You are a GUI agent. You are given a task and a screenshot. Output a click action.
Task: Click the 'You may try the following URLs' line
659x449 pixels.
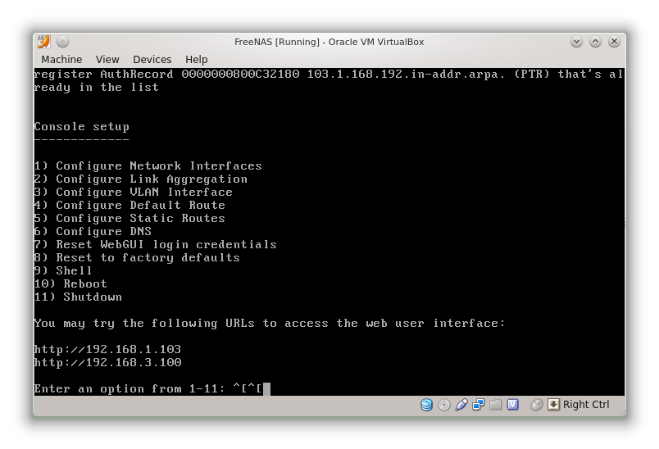(270, 323)
